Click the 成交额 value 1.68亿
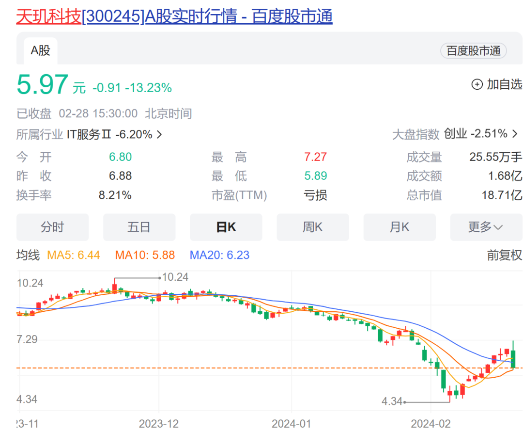The image size is (523, 432). point(505,176)
